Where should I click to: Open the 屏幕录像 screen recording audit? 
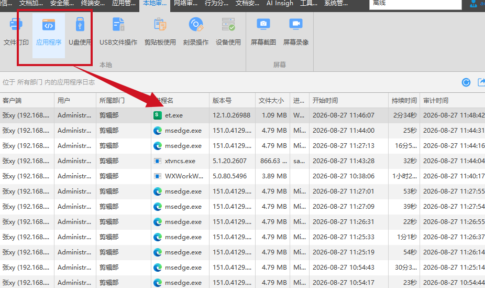(x=296, y=31)
